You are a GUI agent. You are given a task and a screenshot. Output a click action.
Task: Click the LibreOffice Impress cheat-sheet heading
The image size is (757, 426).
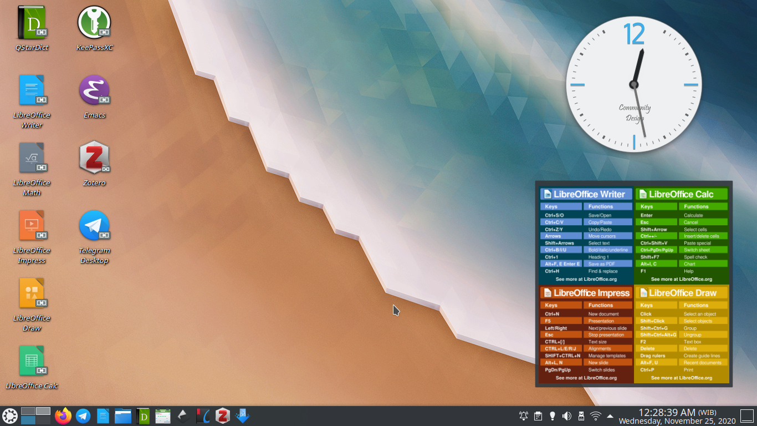click(x=586, y=293)
